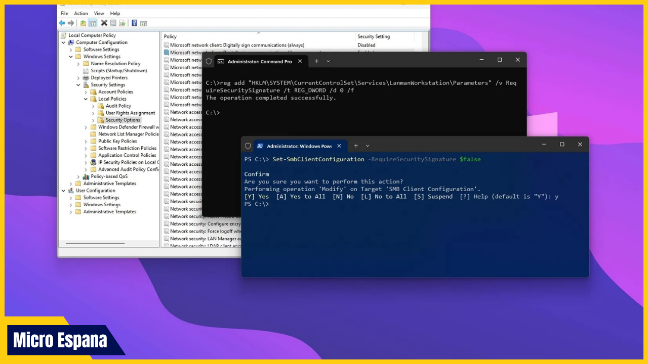648x364 pixels.
Task: Open the View menu
Action: coord(99,13)
